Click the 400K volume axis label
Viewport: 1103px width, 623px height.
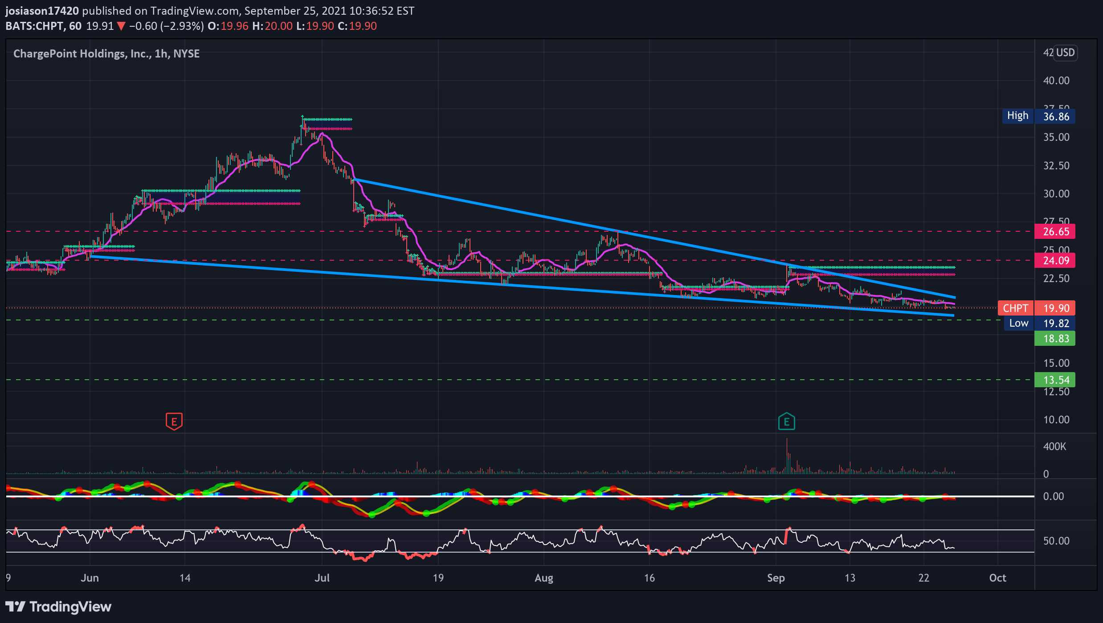1054,447
